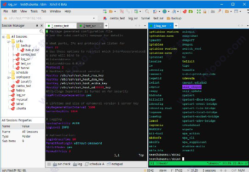This screenshot has width=249, height=172.
Task: Open the Font icon dropdown arrow
Action: tap(178, 11)
